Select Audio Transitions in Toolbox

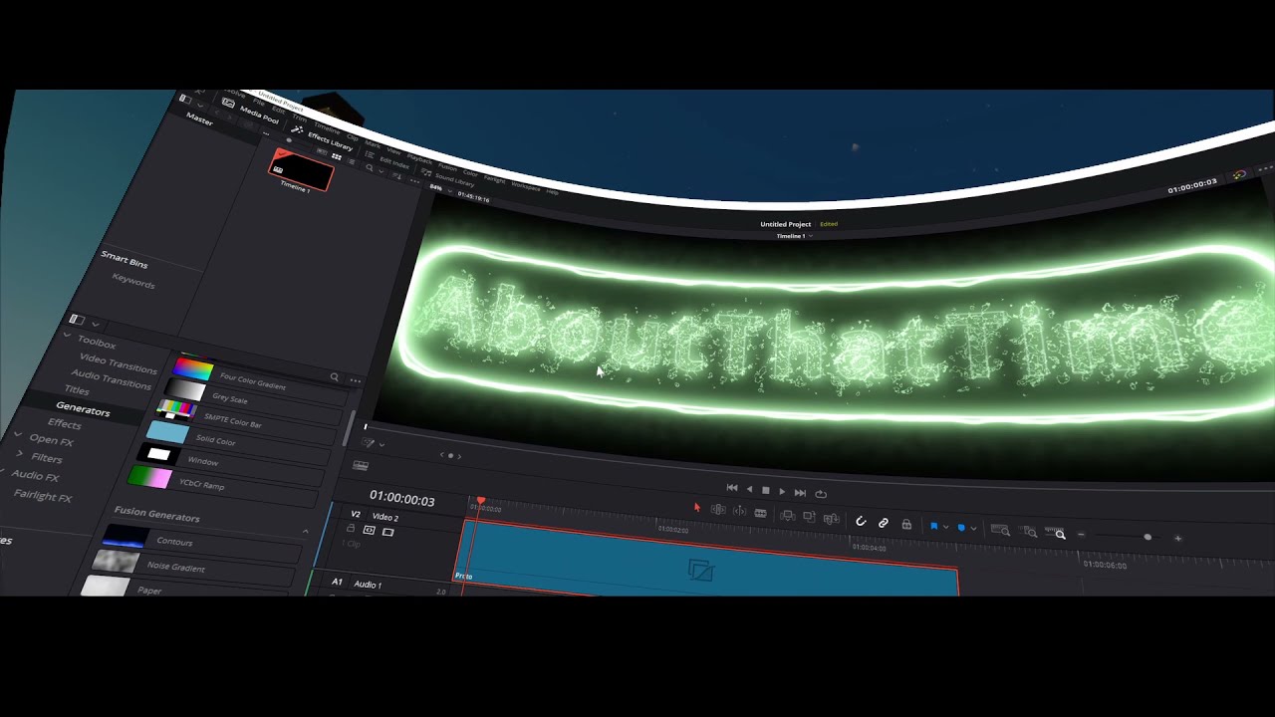point(112,379)
